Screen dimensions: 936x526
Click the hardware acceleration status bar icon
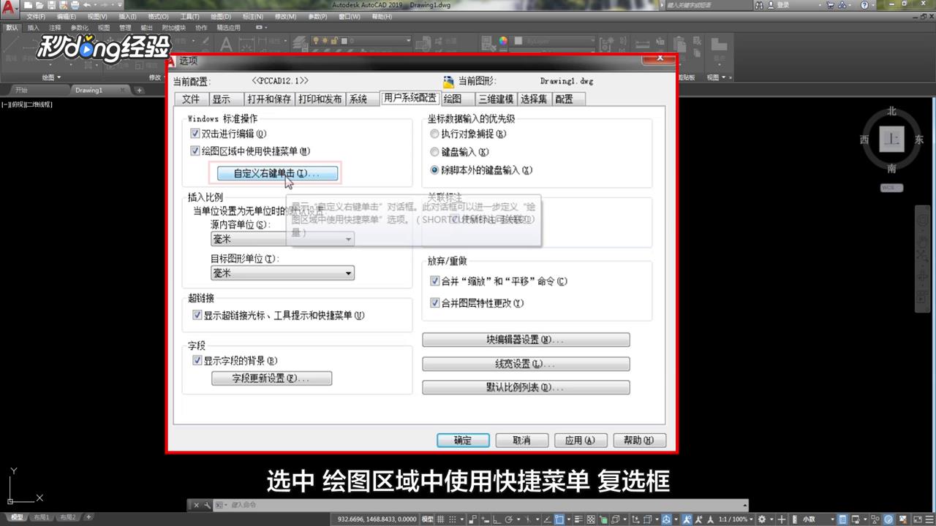point(888,519)
